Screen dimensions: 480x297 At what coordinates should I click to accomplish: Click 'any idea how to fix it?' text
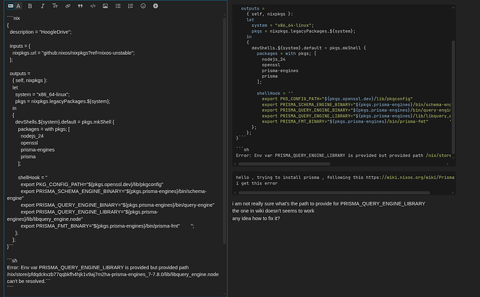pos(256,219)
